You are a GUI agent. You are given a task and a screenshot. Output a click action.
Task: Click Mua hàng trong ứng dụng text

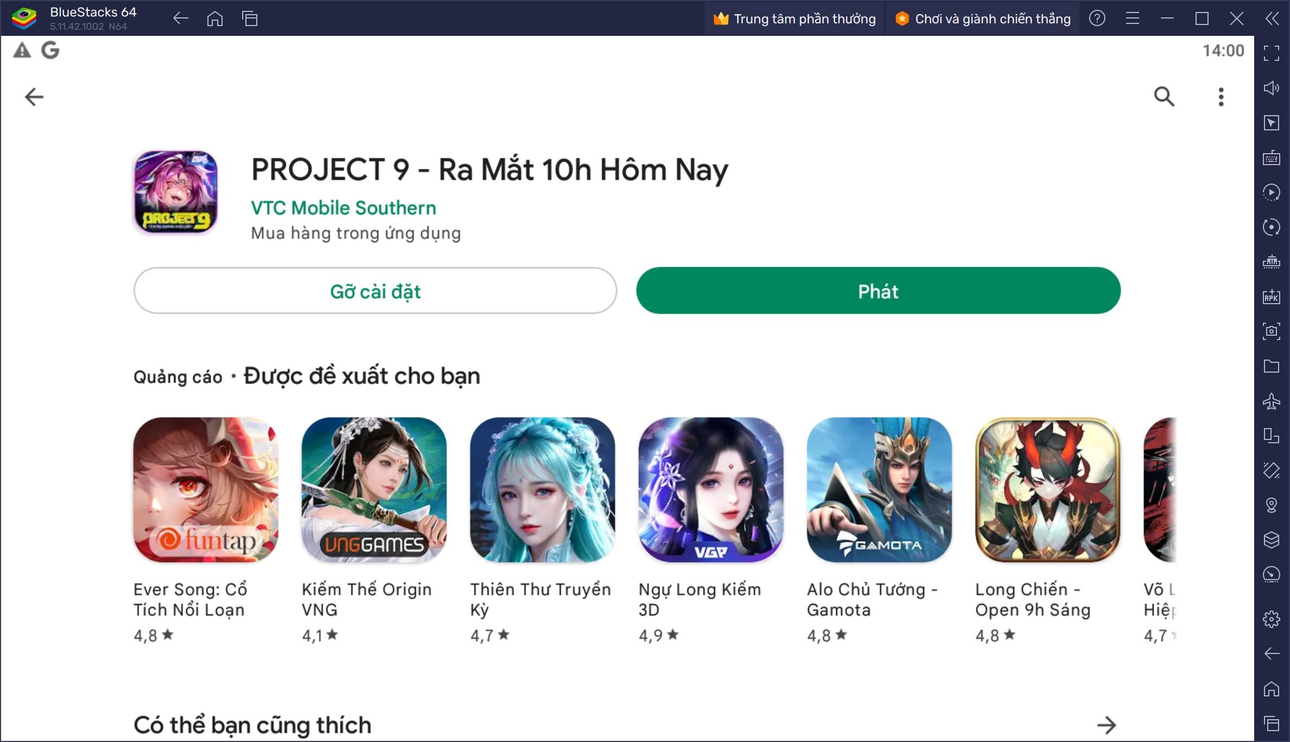pyautogui.click(x=356, y=233)
